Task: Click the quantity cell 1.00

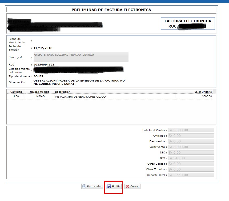Action: tap(16, 96)
